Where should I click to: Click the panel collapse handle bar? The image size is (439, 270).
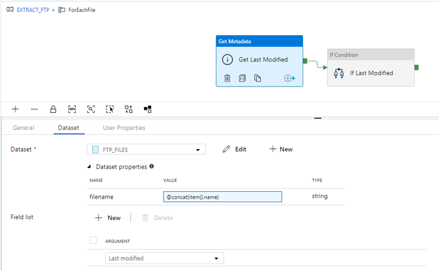(318, 118)
